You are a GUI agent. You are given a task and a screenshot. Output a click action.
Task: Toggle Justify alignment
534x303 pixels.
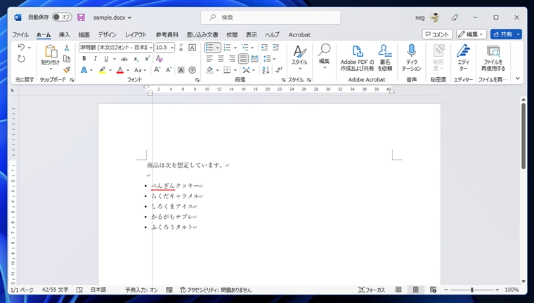point(243,59)
